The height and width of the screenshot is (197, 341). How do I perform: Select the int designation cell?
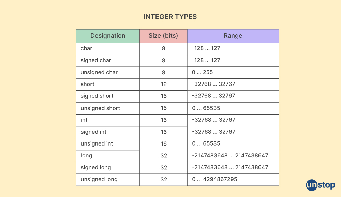(108, 120)
